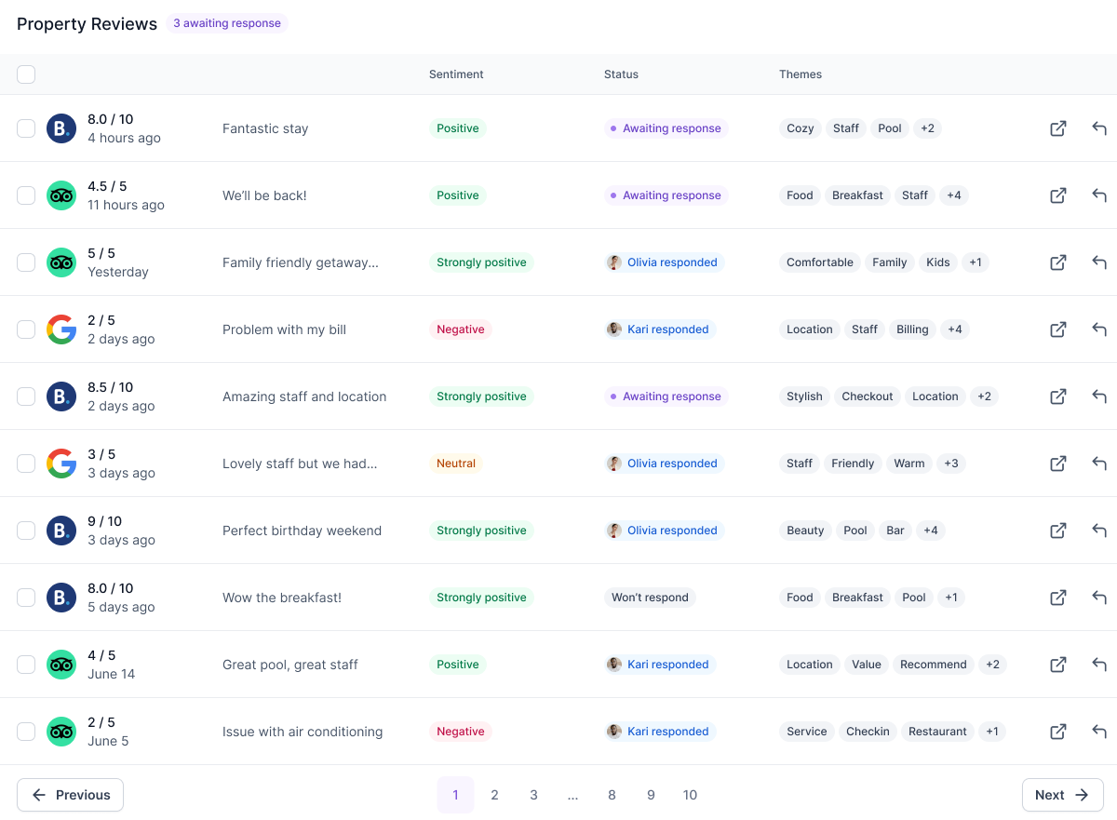Screen dimensions: 1117x820
Task: Click the Previous page button
Action: 71,795
